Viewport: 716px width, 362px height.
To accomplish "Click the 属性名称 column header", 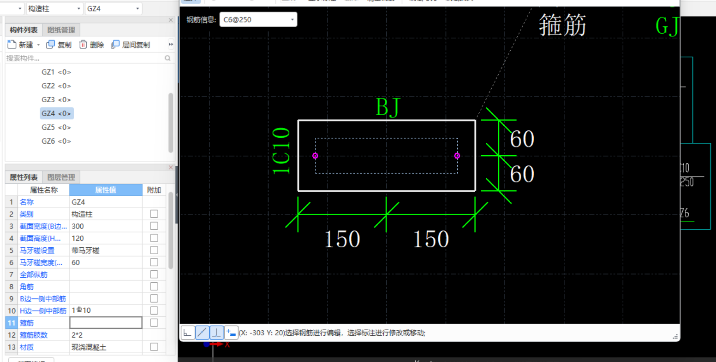I will [44, 190].
